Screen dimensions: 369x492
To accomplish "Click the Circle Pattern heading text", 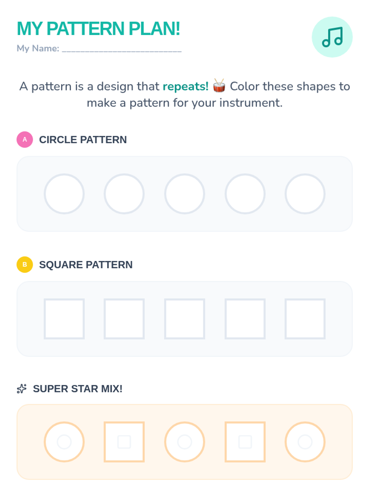I will point(83,140).
